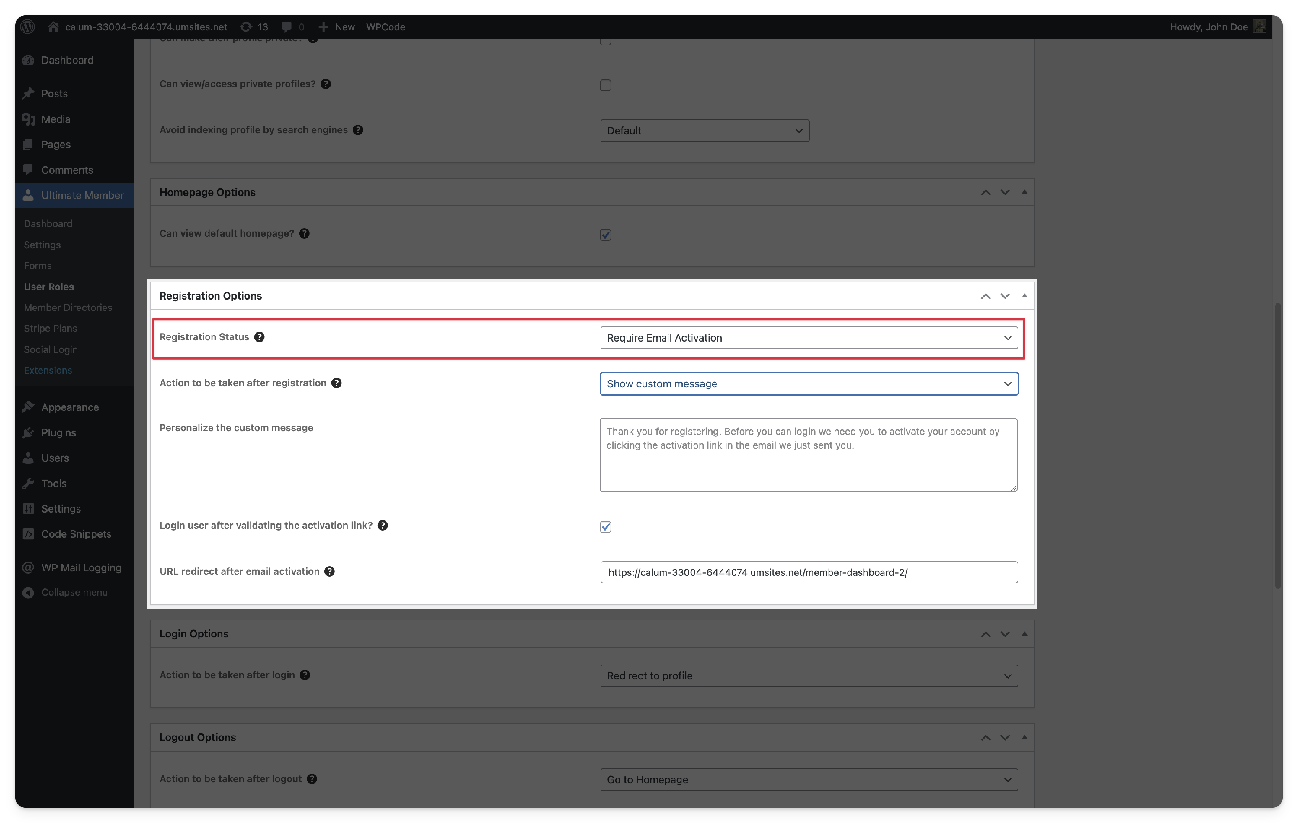Image resolution: width=1298 pixels, height=823 pixels.
Task: Move Login Options panel up
Action: (x=985, y=634)
